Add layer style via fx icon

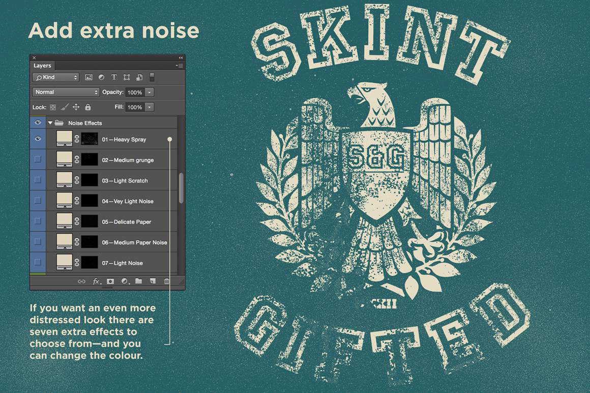point(97,281)
